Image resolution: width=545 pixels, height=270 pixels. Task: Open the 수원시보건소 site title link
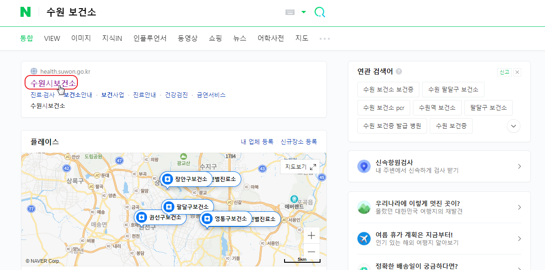point(52,83)
